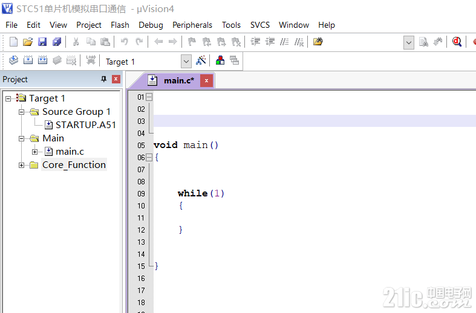Rebuild all target files icon
This screenshot has width=476, height=313.
point(42,60)
